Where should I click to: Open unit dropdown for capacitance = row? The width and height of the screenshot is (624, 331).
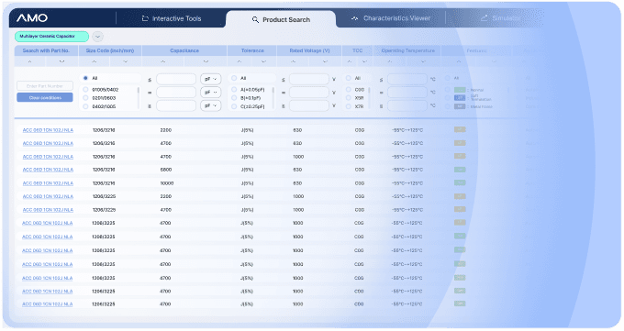[x=210, y=93]
